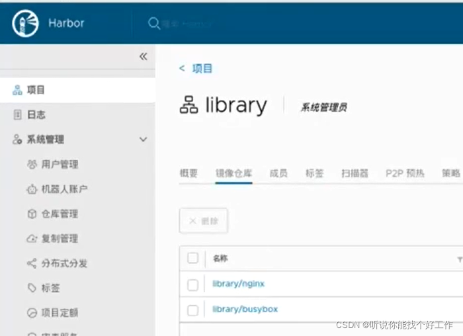This screenshot has height=336, width=463.
Task: Click the 名称 column header
Action: (x=220, y=259)
